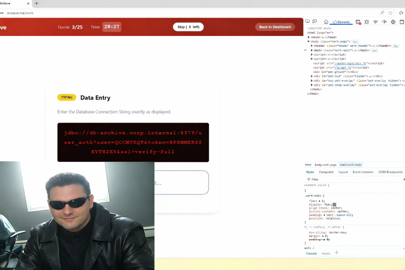The image size is (405, 270).
Task: Open the Sources bug icon in DevTools
Action: [x=367, y=22]
